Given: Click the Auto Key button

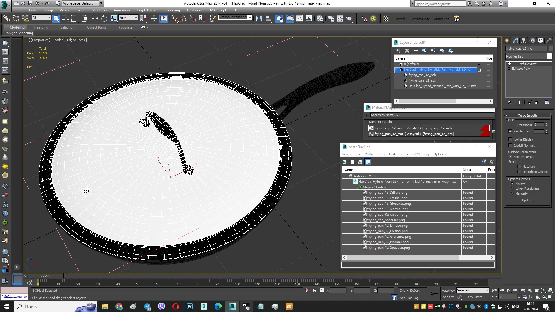Looking at the screenshot, I should (448, 290).
